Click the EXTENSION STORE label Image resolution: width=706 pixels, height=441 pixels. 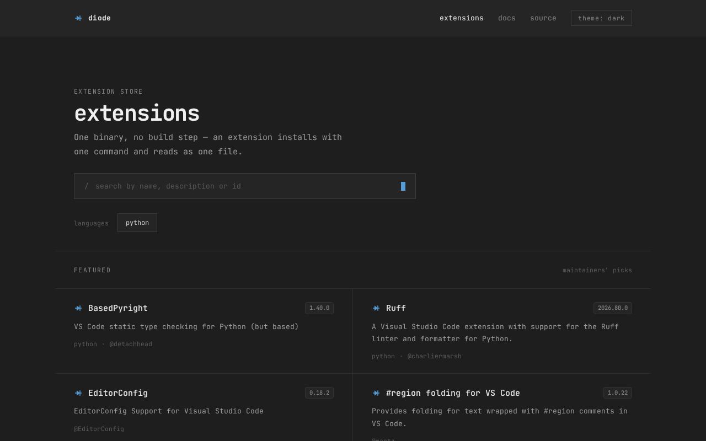[108, 92]
